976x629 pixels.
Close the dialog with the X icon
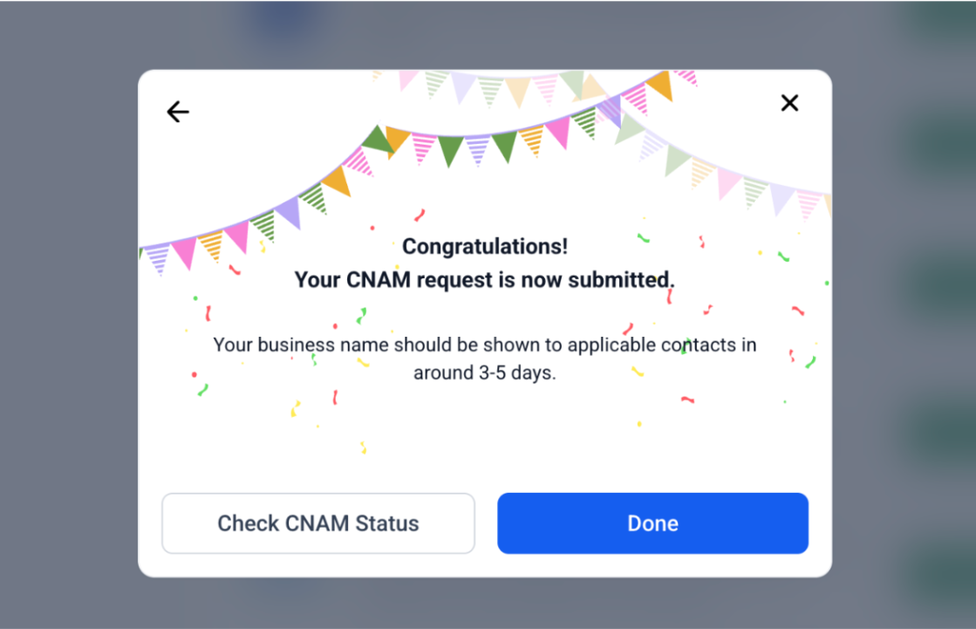click(x=789, y=103)
